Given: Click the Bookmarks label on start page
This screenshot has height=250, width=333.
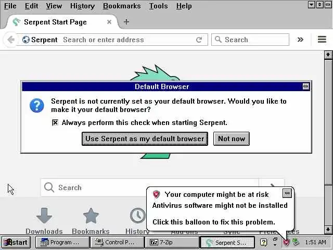Looking at the screenshot, I should 91,231.
